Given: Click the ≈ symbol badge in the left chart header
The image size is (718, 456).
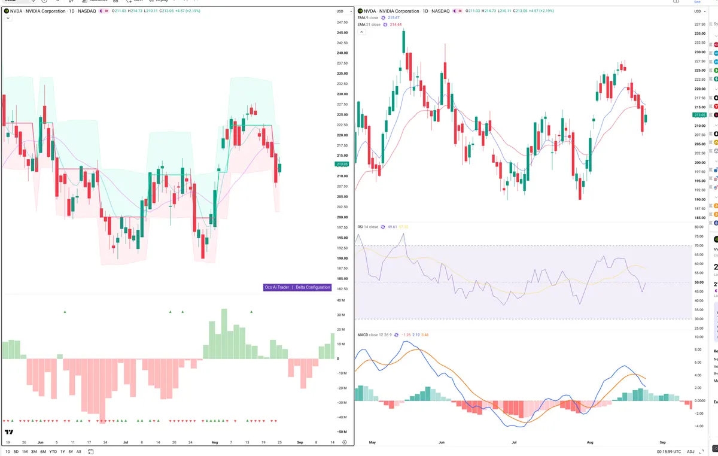Looking at the screenshot, I should pos(107,11).
